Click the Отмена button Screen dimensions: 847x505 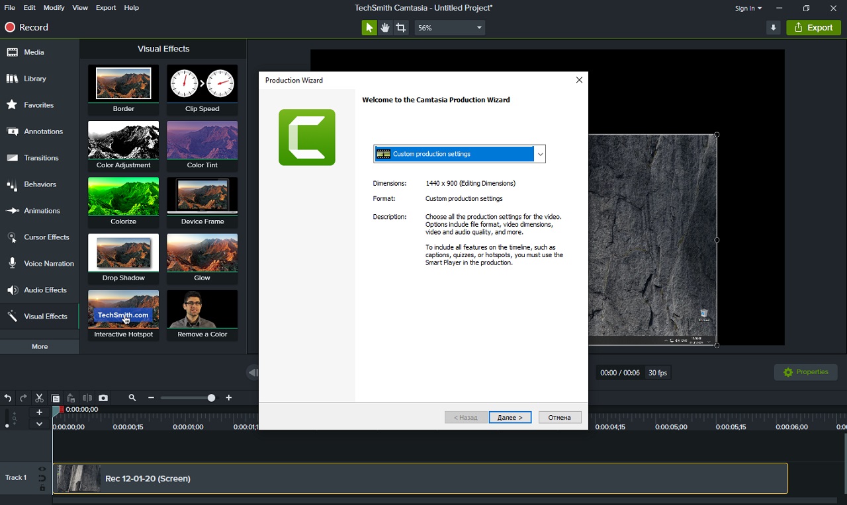click(560, 418)
